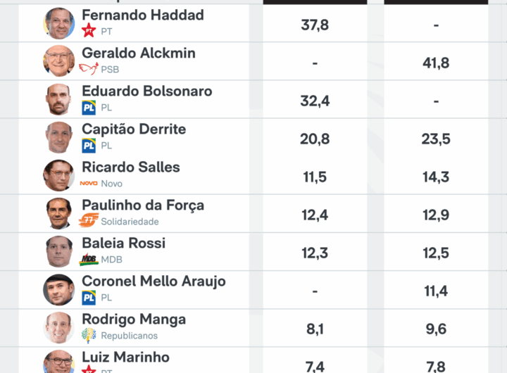Click Geraldo Alckmin's portrait photo
507x373 pixels.
coord(59,61)
